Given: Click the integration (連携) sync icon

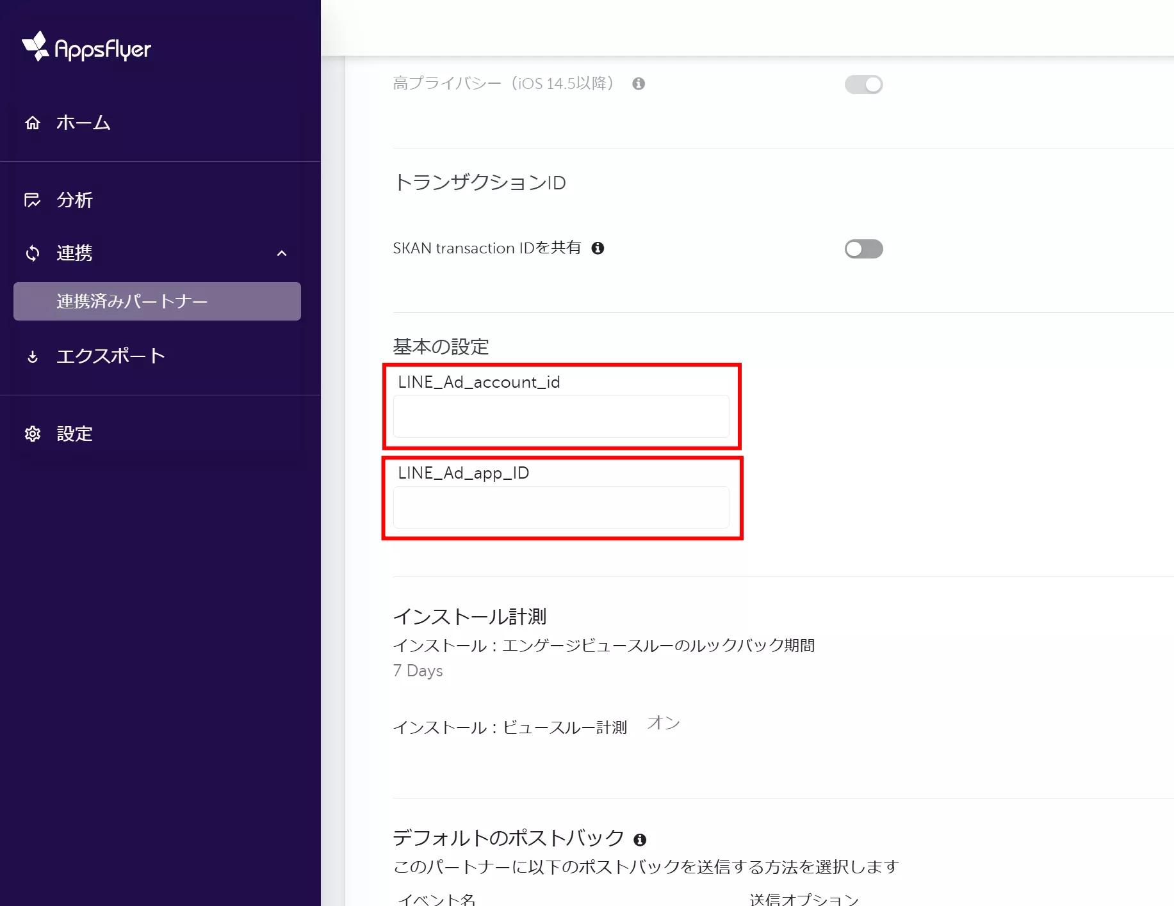Looking at the screenshot, I should [33, 253].
